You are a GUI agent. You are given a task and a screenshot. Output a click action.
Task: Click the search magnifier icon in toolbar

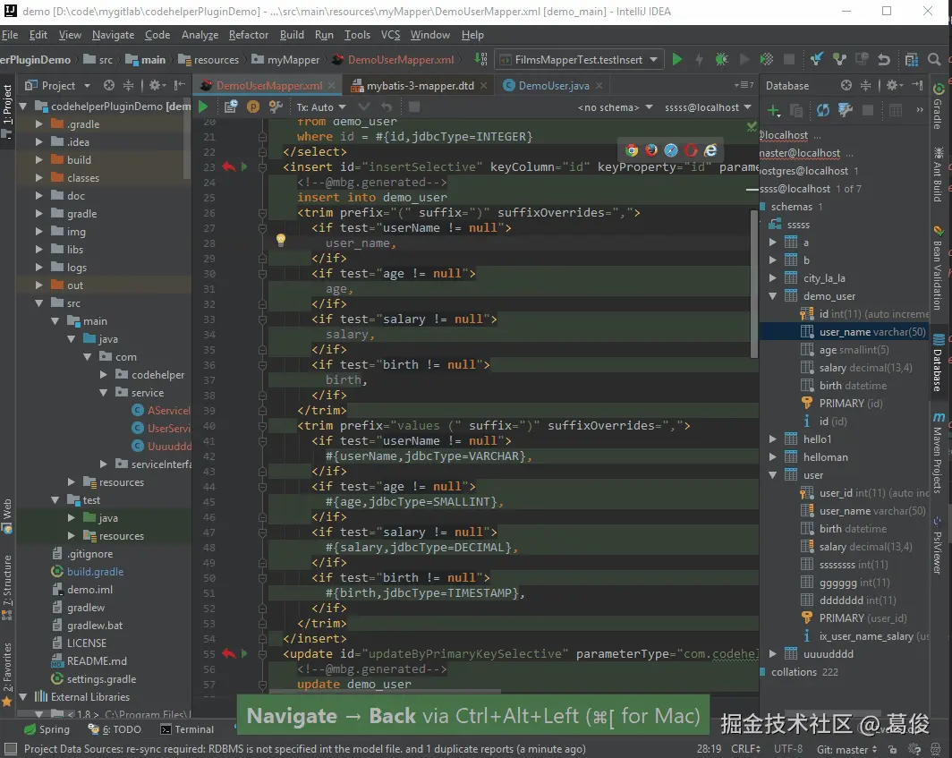[932, 60]
